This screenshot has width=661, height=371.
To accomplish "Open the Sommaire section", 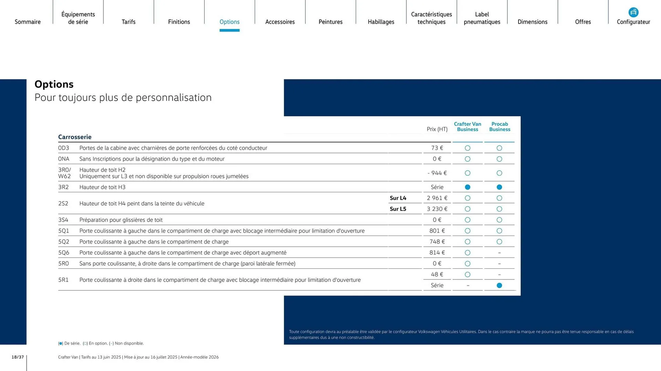I will [x=28, y=22].
